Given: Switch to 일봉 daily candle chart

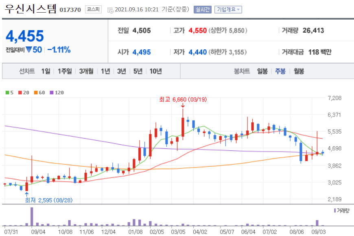Looking at the screenshot, I should tap(262, 71).
